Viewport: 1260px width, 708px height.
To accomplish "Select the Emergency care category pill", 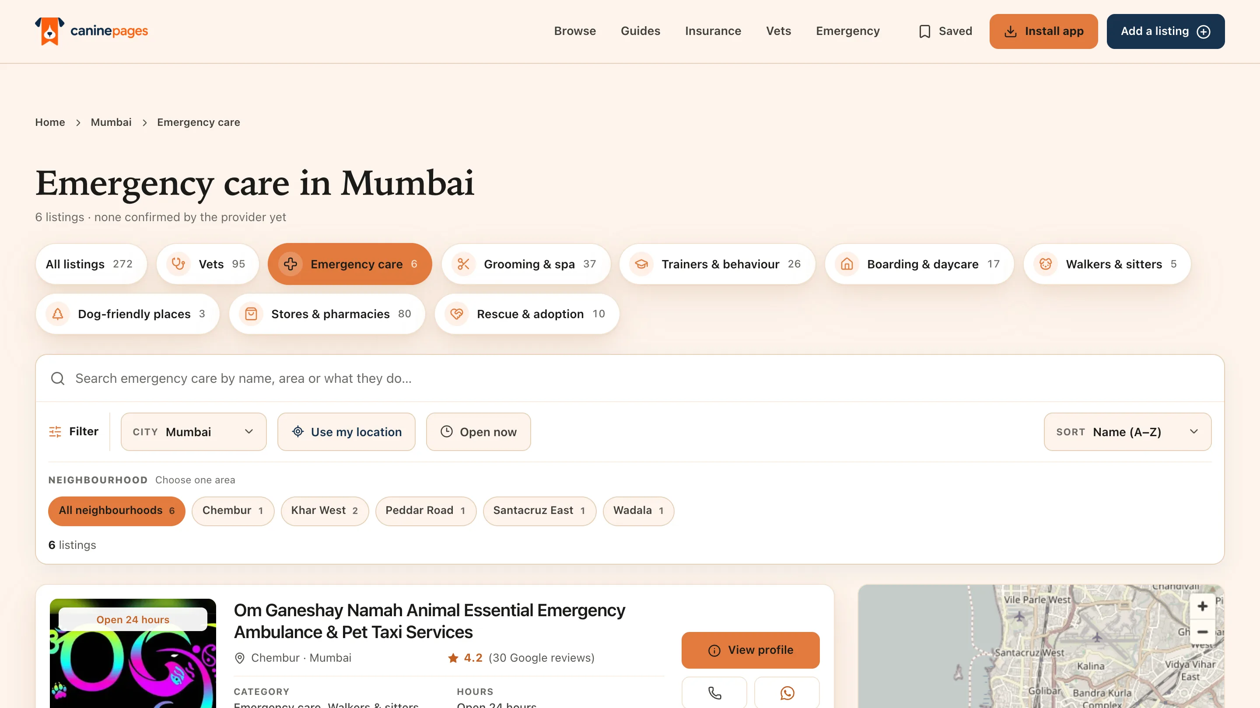I will pos(350,264).
